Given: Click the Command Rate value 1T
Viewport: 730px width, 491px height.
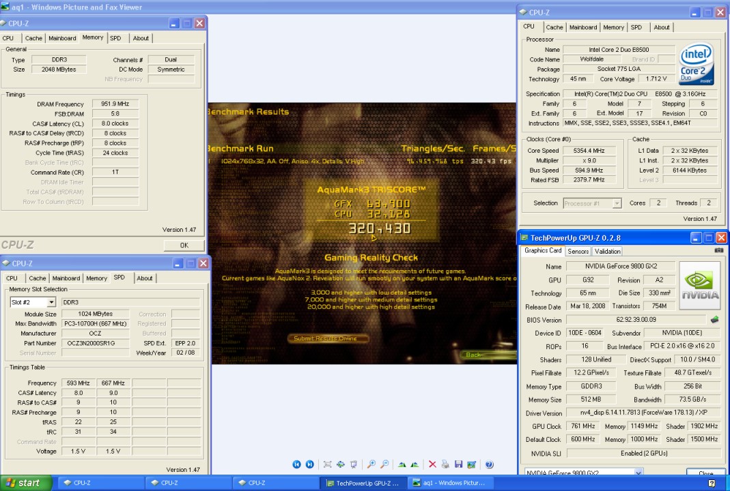Looking at the screenshot, I should click(115, 172).
